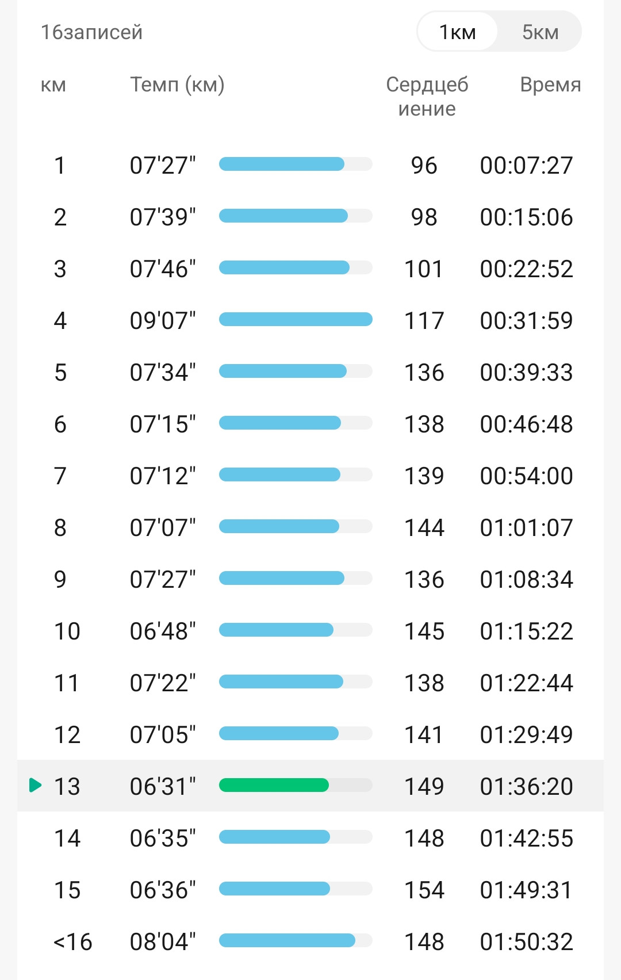Click the Время column header

coord(550,85)
